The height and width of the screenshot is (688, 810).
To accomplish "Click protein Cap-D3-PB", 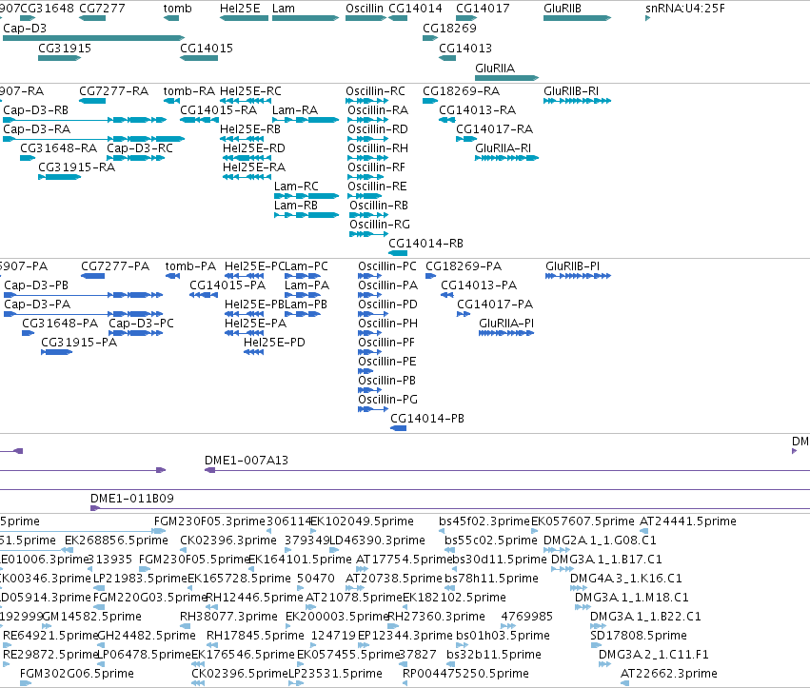I will [x=36, y=285].
